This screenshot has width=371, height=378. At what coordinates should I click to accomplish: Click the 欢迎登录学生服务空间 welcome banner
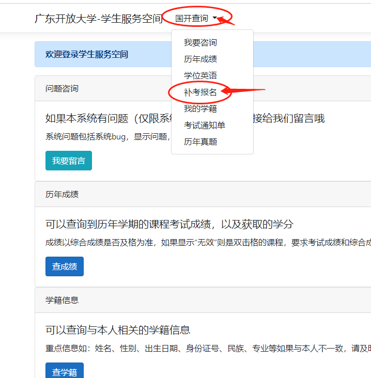pos(87,54)
